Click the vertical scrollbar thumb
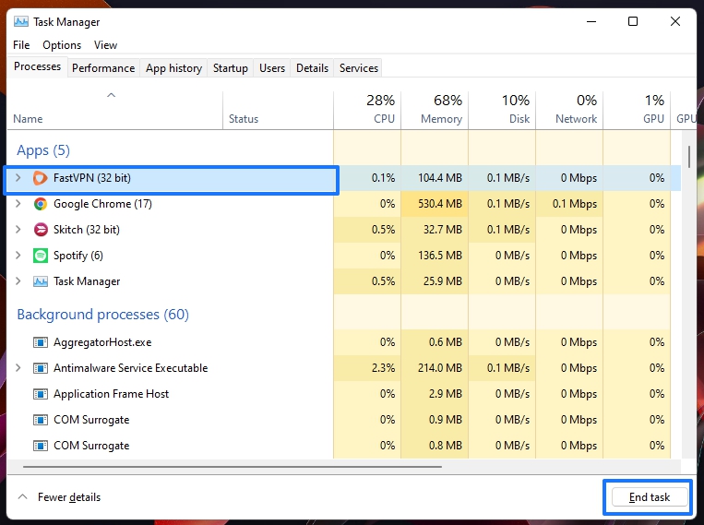Screen dimensions: 704x525 (x=688, y=156)
